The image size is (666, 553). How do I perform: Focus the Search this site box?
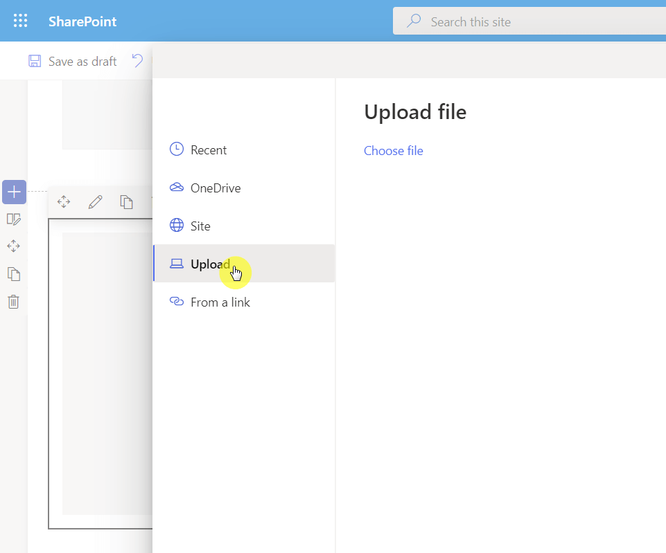point(529,21)
